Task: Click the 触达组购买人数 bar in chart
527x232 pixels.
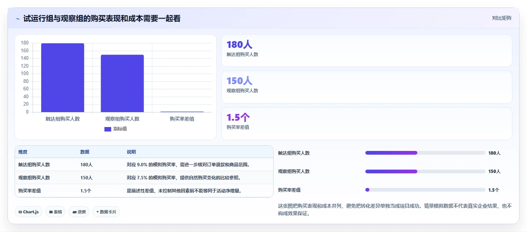Action: (x=63, y=78)
